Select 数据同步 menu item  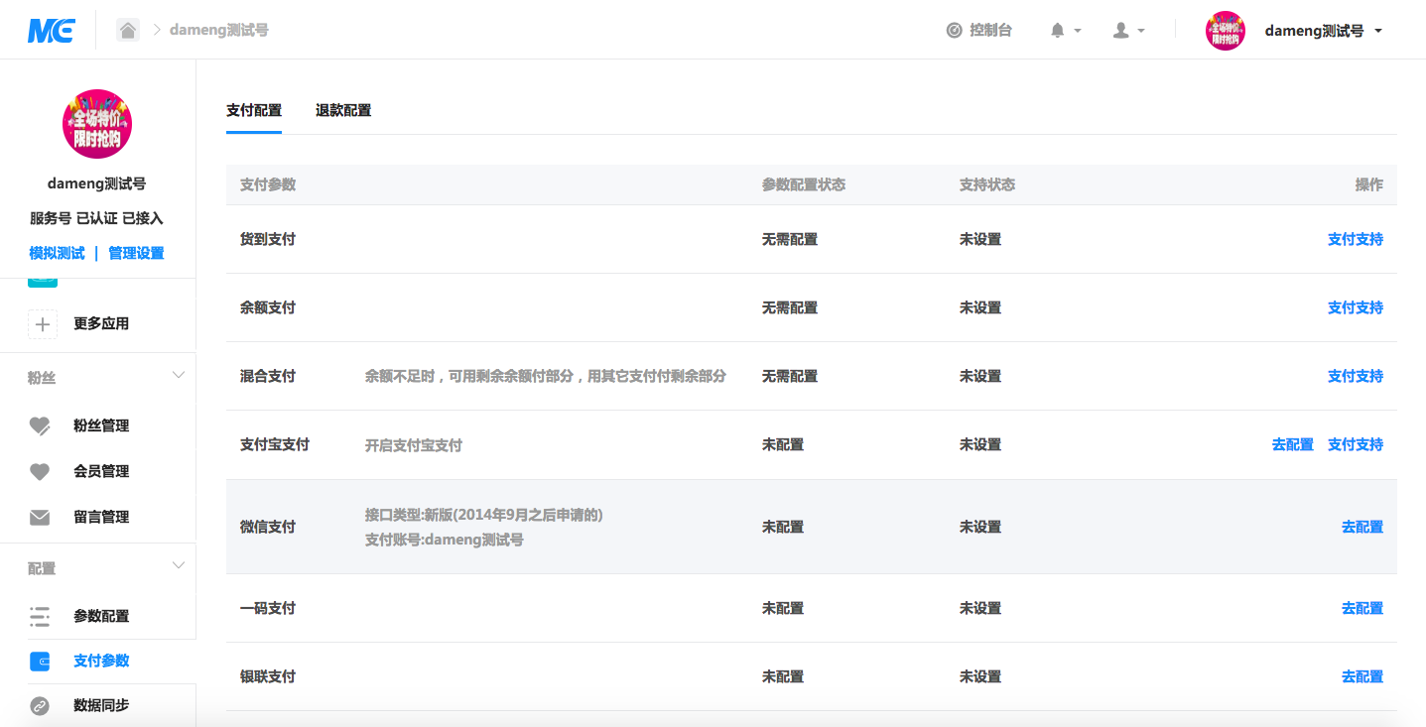pos(101,705)
